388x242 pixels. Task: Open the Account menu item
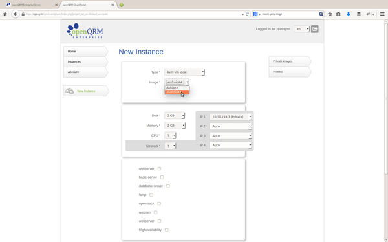click(85, 72)
